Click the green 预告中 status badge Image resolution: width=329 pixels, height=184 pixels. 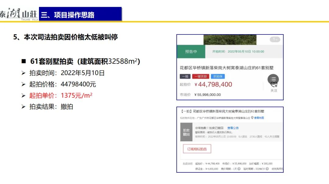[x=191, y=52]
